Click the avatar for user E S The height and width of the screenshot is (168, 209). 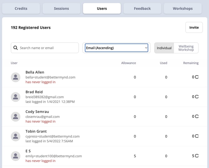coord(16,156)
